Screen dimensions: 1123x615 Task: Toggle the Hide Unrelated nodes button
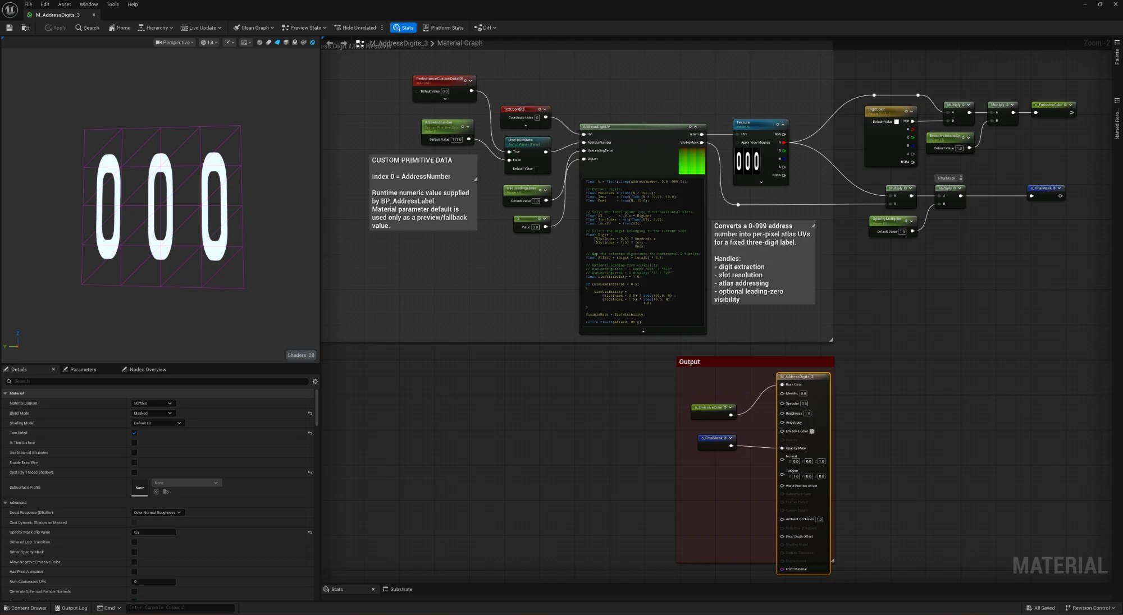point(355,27)
